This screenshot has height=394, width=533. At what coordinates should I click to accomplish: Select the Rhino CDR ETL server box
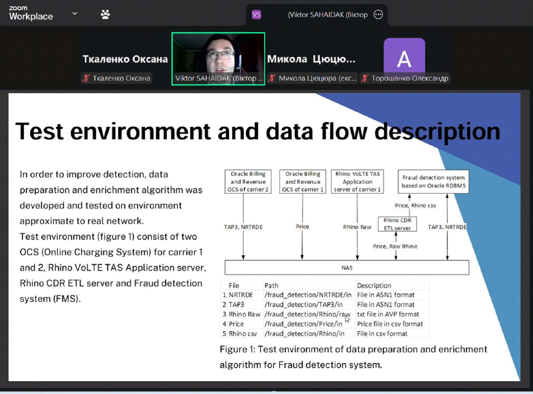pyautogui.click(x=397, y=224)
